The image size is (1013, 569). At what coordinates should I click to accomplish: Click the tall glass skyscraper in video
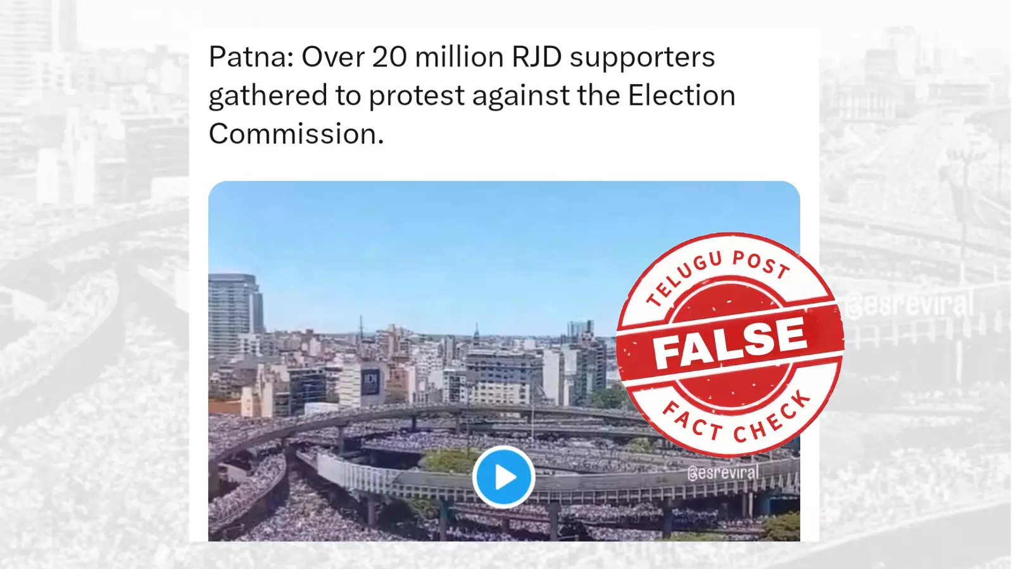[x=235, y=314]
